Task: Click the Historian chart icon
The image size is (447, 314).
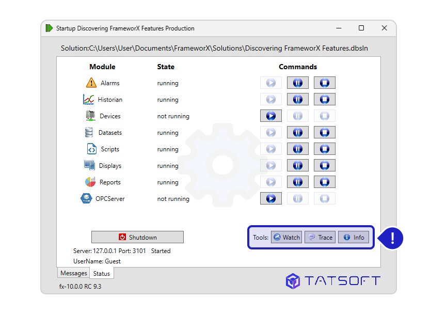Action: (x=89, y=99)
